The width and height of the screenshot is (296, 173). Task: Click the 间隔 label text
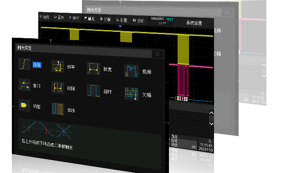[x=71, y=88]
